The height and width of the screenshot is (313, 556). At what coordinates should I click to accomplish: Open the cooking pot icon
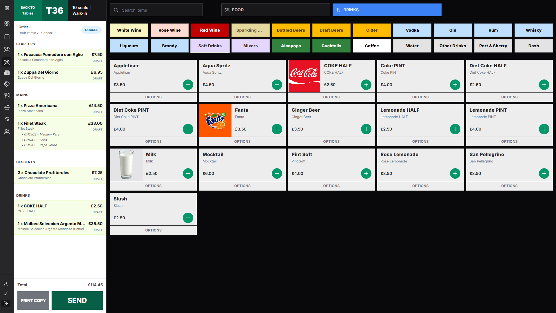(7, 107)
